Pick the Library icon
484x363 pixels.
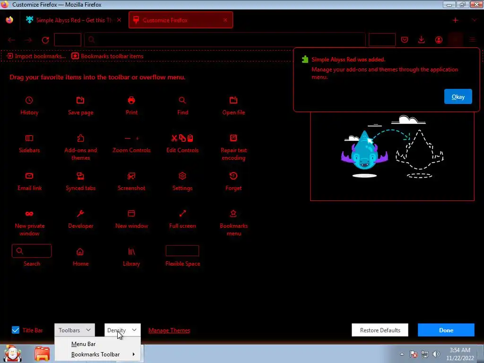(131, 251)
